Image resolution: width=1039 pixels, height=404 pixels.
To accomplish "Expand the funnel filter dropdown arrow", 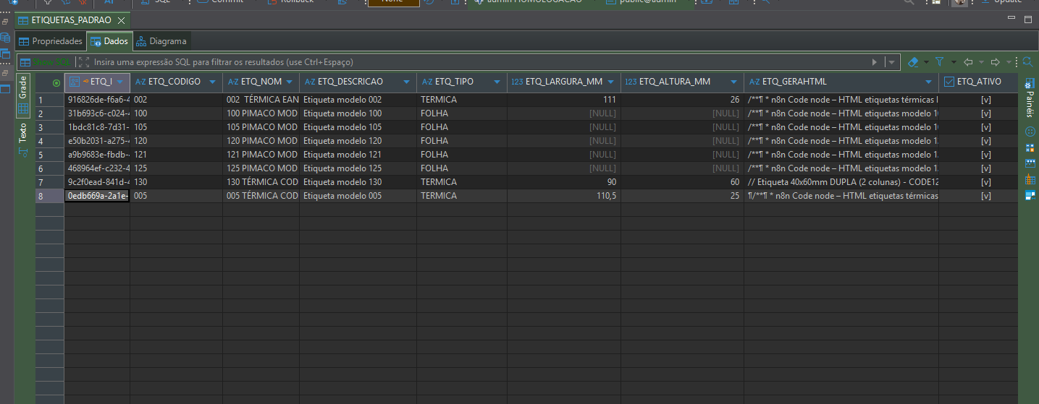I will click(x=954, y=62).
